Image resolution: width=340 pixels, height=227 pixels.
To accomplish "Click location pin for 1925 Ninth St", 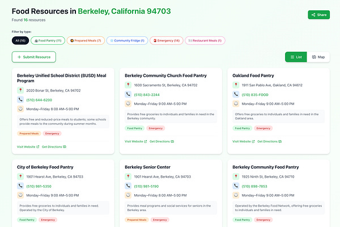I will (236, 176).
